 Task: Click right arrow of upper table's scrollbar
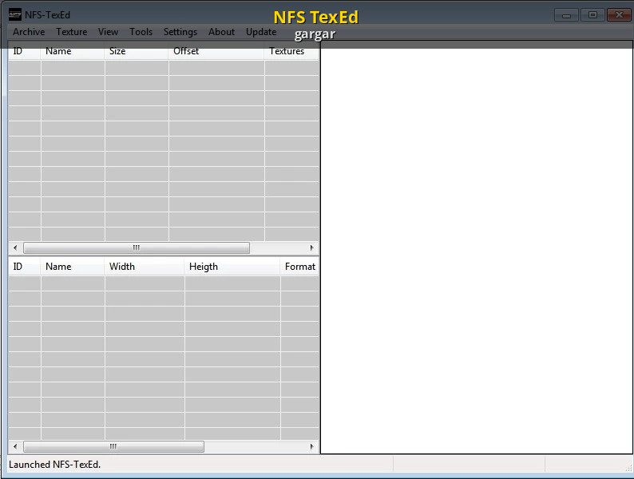311,248
